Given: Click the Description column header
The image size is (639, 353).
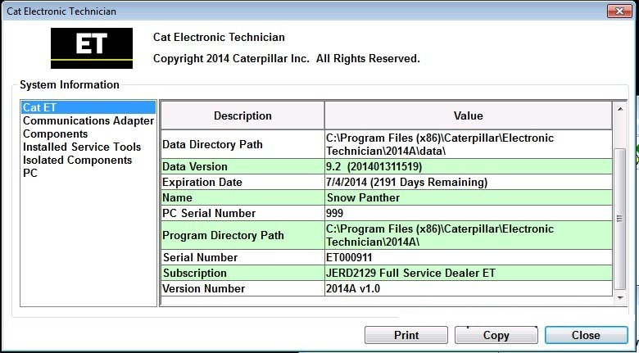Looking at the screenshot, I should tap(242, 115).
